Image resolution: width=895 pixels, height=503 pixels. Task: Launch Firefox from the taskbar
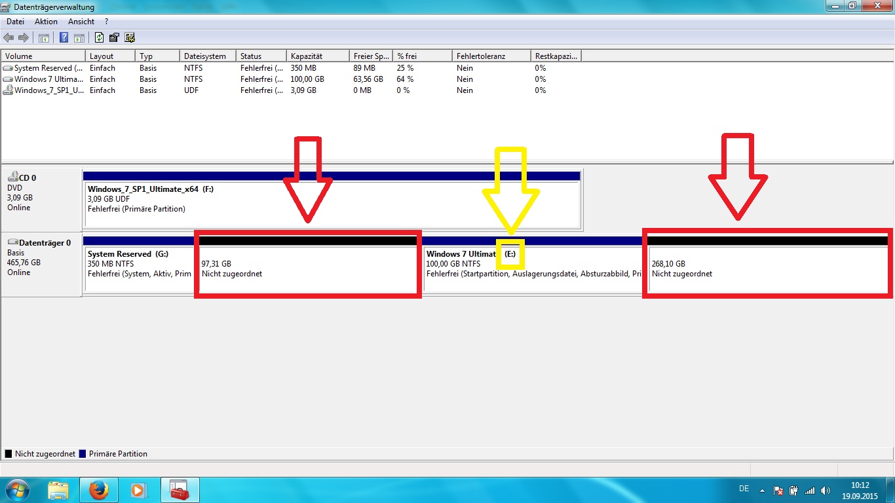(x=98, y=490)
